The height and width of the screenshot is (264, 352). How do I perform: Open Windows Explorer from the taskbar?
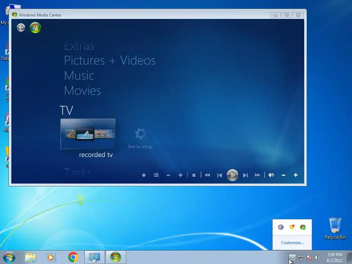(31, 257)
